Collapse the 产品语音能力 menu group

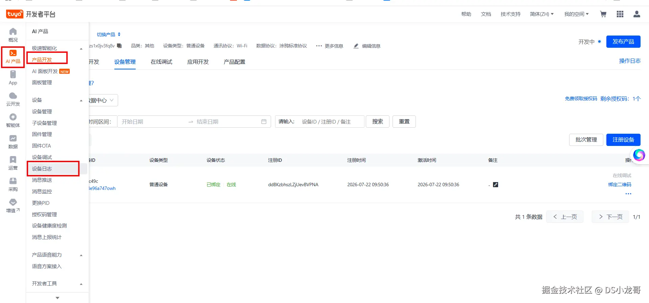click(81, 255)
